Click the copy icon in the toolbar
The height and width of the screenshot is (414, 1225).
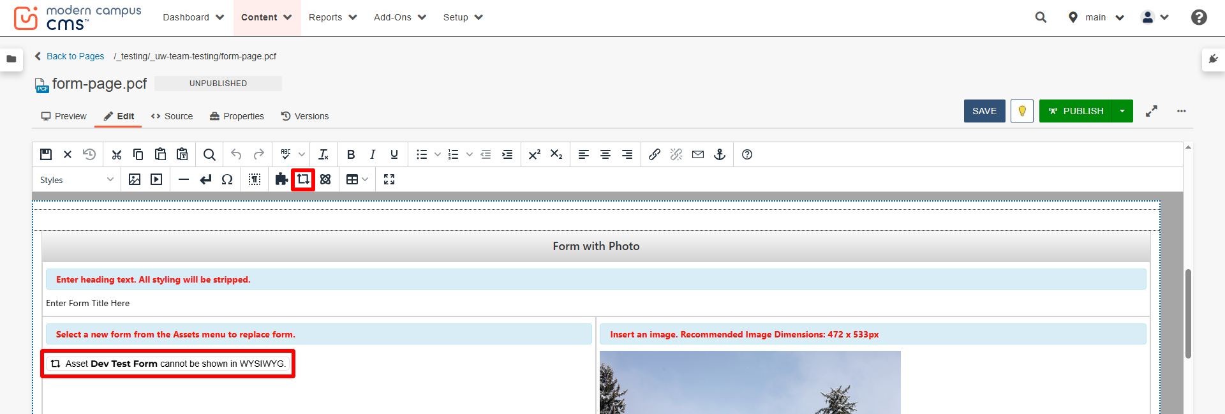tap(138, 154)
